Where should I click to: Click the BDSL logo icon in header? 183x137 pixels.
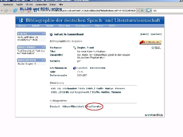(21, 20)
